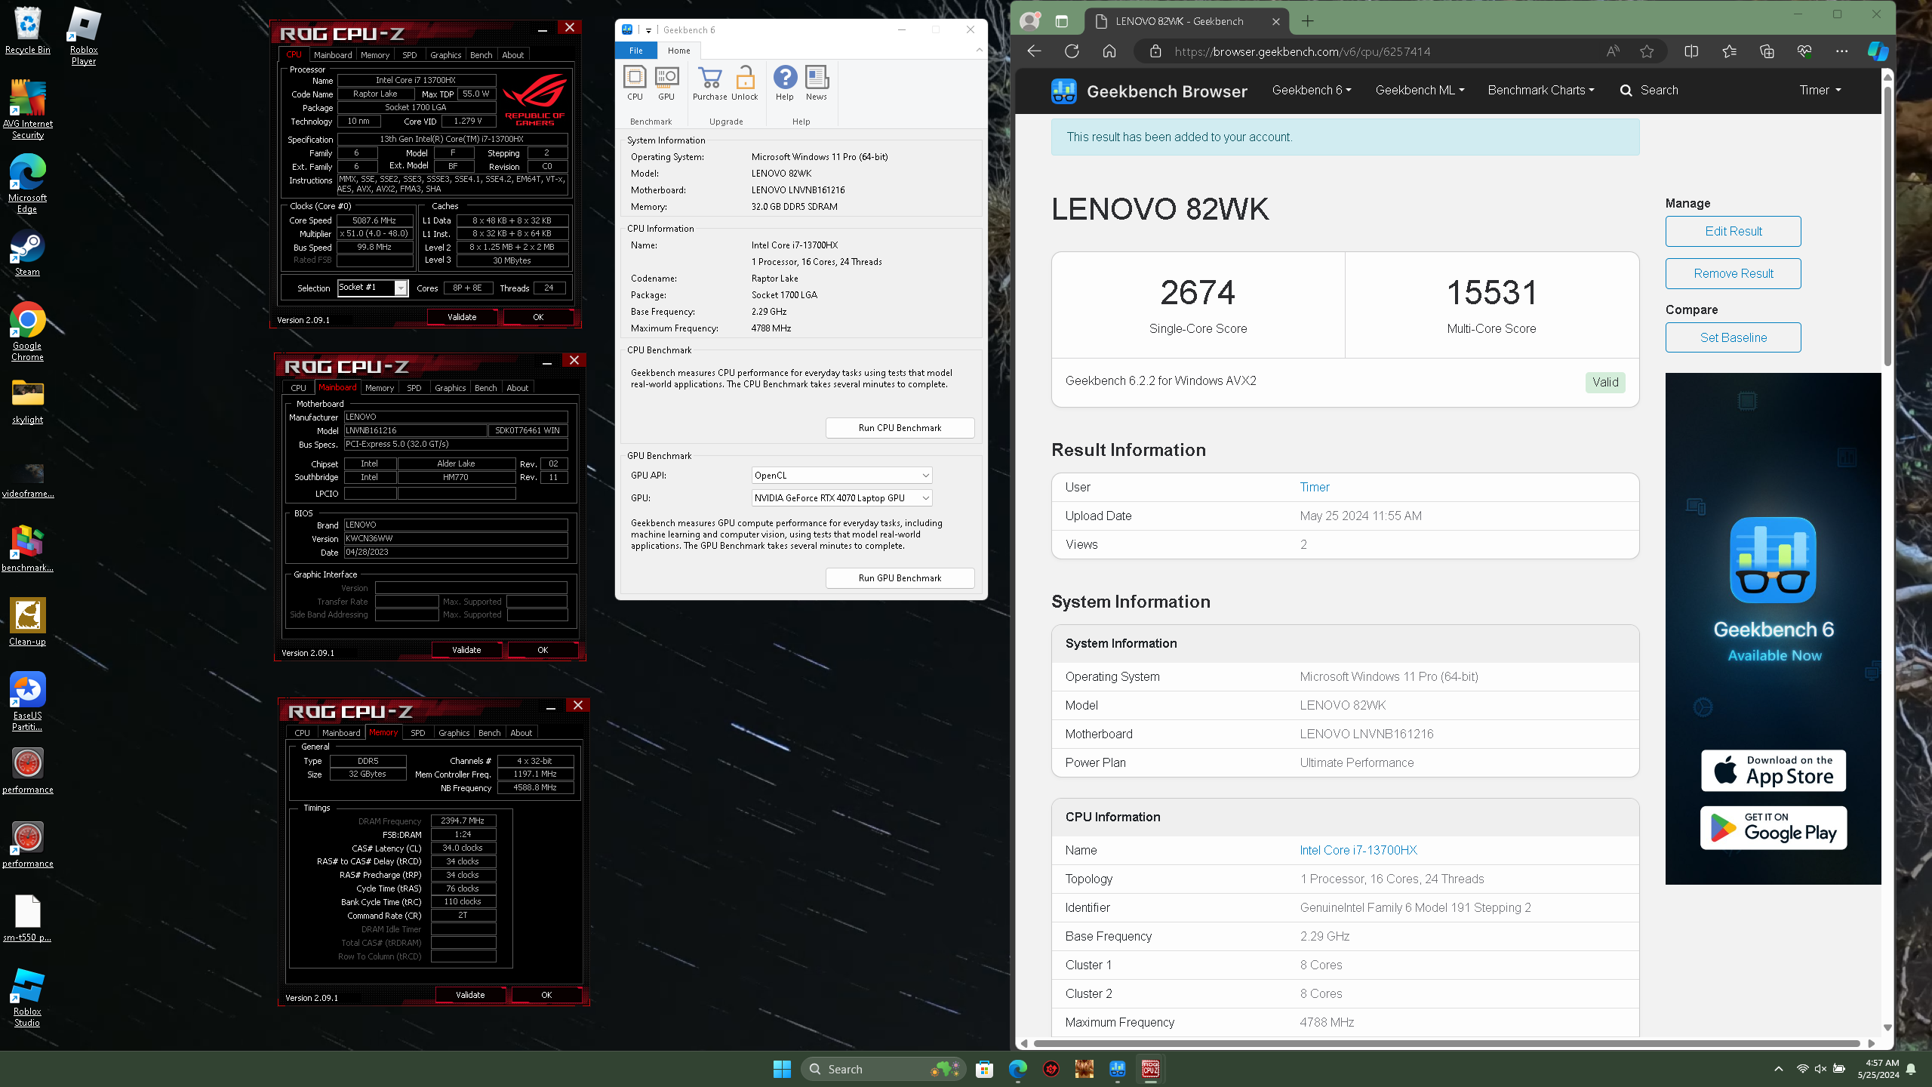Viewport: 1932px width, 1087px height.
Task: Click the Unlock padlock icon in Geekbench
Action: (745, 83)
